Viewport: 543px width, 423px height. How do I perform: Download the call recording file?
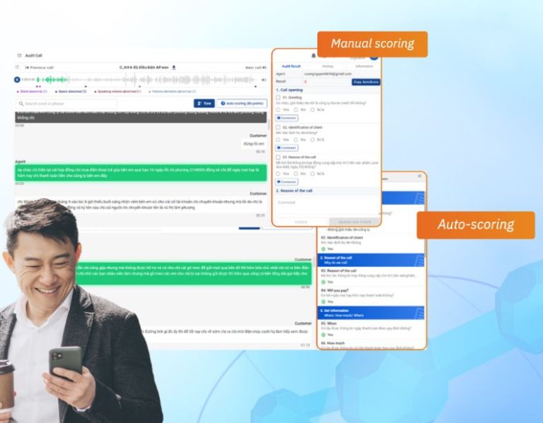click(x=174, y=68)
